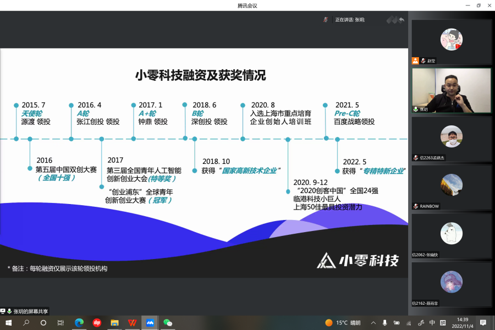Select 赵莹's cartoon avatar tile

point(452,40)
